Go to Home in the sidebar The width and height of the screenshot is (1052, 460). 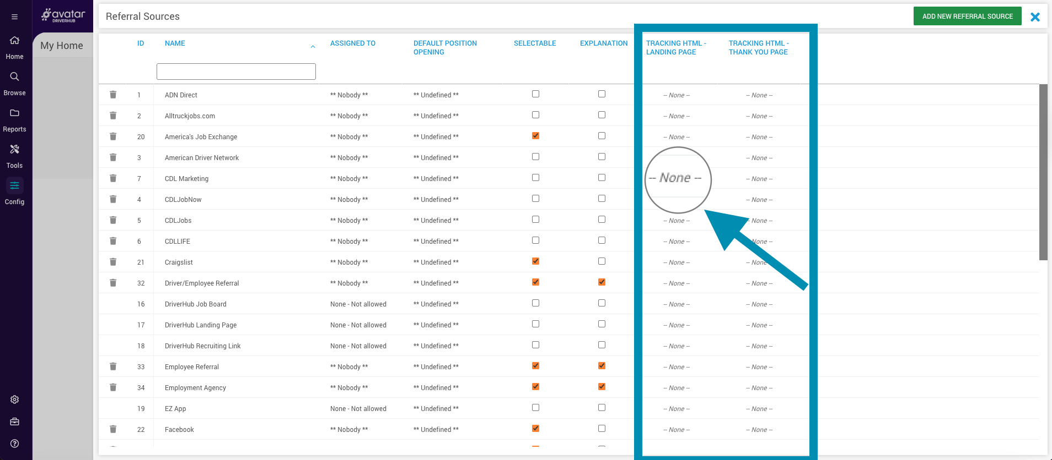(15, 47)
